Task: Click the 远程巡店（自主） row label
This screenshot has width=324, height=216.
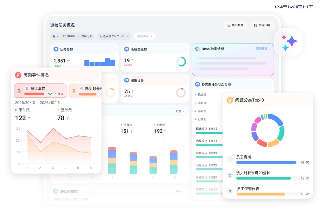Action: [x=206, y=141]
